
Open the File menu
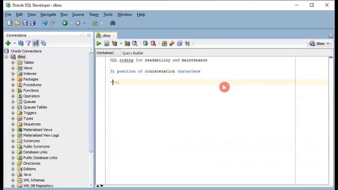(8, 14)
